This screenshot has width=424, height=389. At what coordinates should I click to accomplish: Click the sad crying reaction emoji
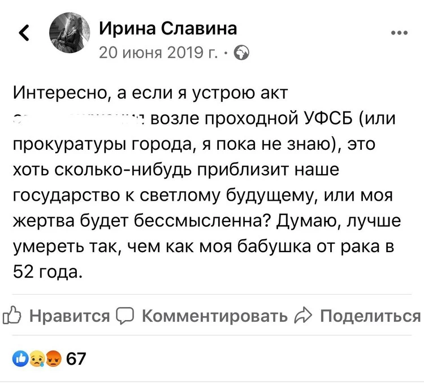coord(36,359)
